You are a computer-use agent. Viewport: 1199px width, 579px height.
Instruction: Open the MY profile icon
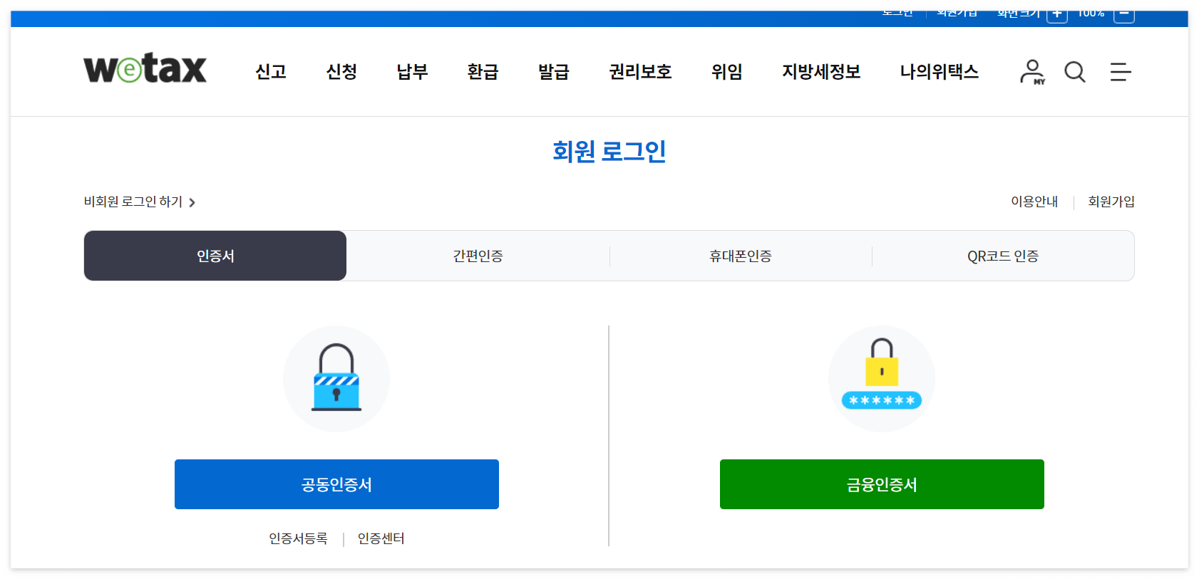(1031, 72)
